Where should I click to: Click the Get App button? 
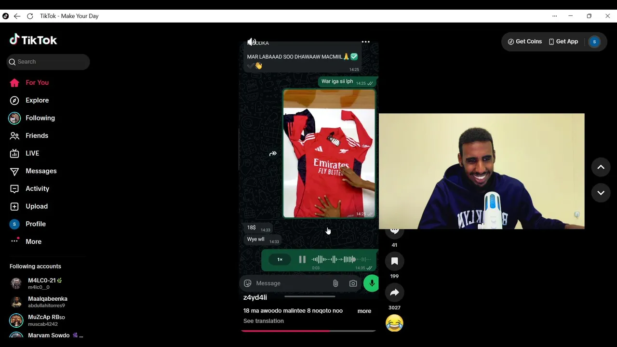(563, 41)
